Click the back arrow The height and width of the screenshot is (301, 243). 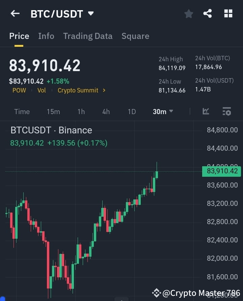(x=15, y=14)
